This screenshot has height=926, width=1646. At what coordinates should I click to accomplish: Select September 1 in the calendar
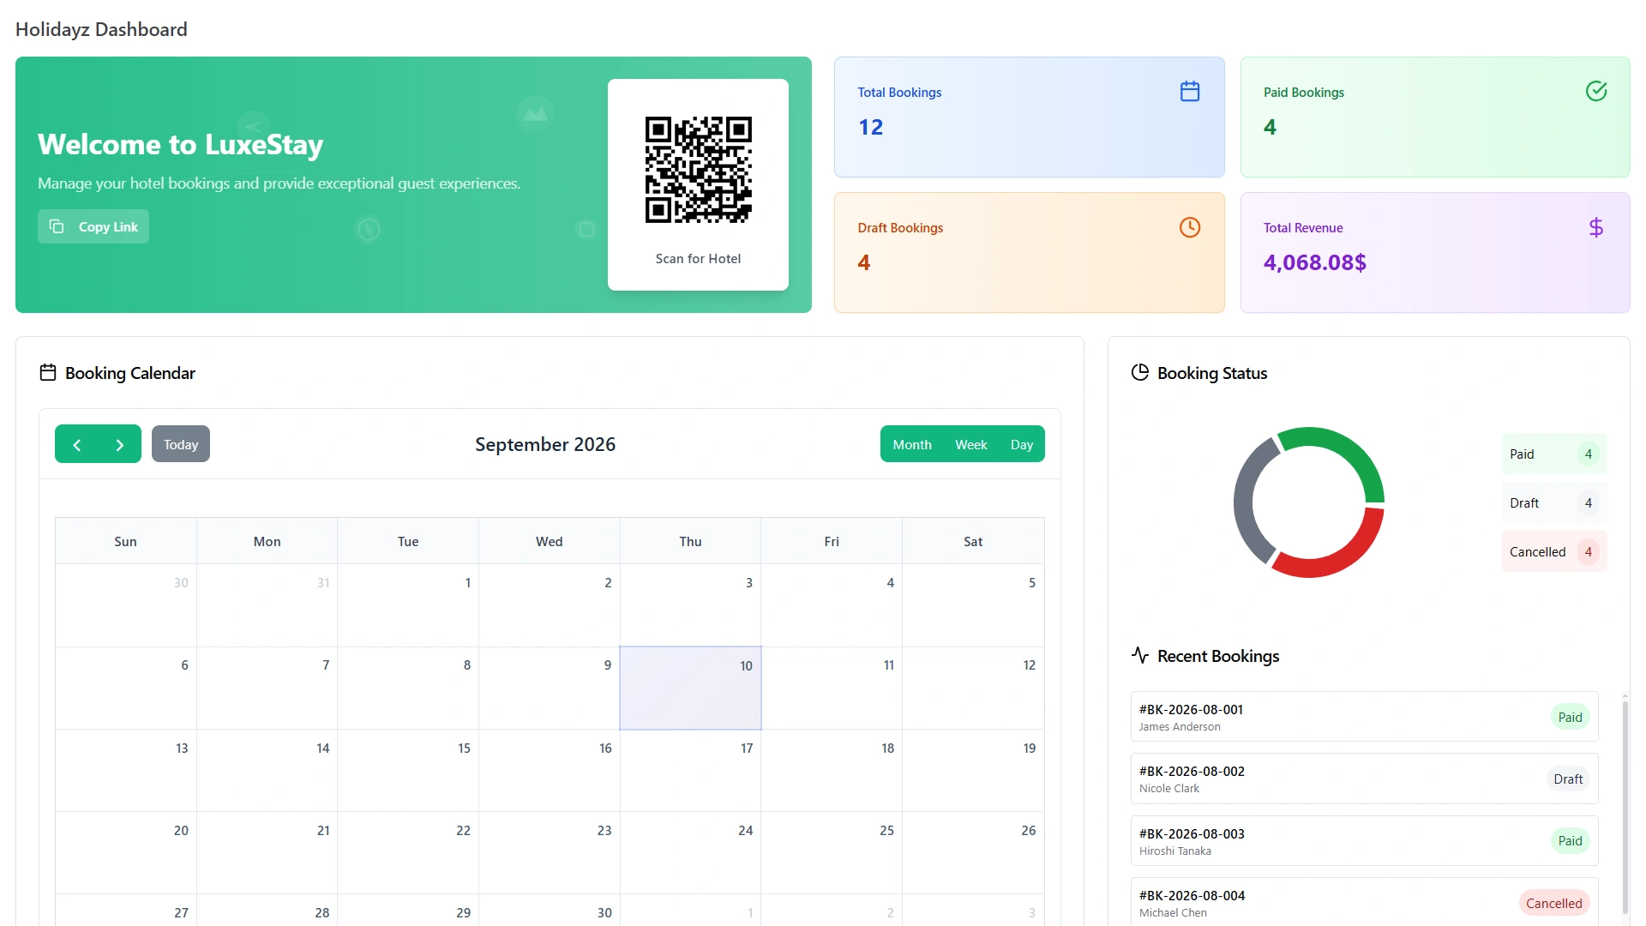coord(408,605)
